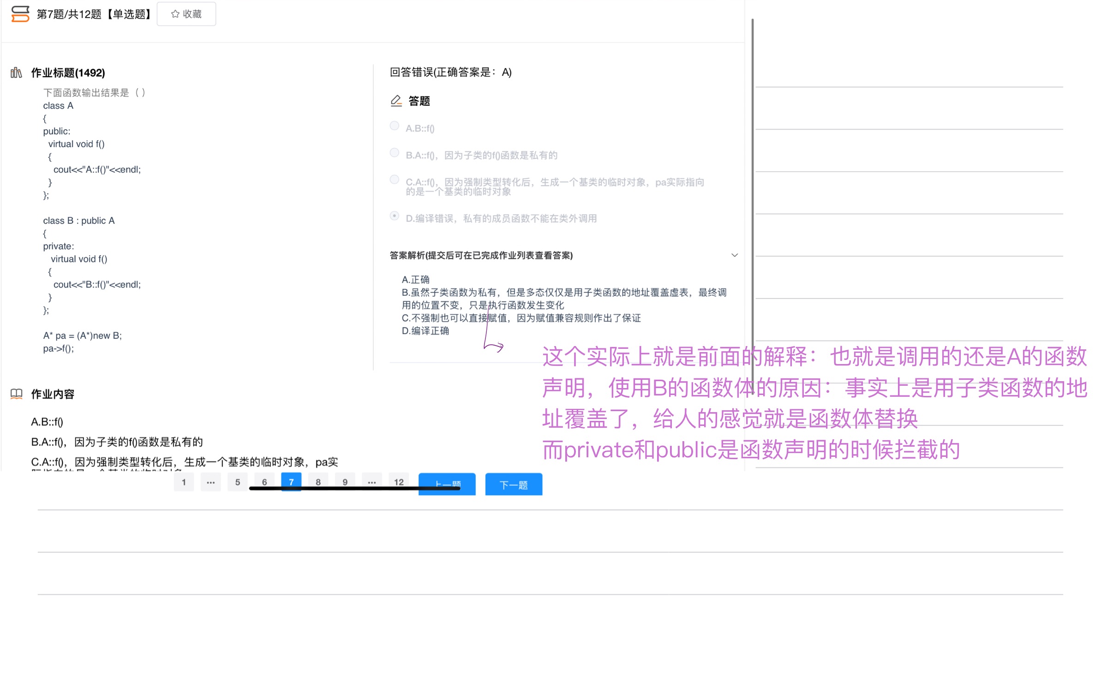
Task: Select page 5 in the pagination bar
Action: coord(238,482)
